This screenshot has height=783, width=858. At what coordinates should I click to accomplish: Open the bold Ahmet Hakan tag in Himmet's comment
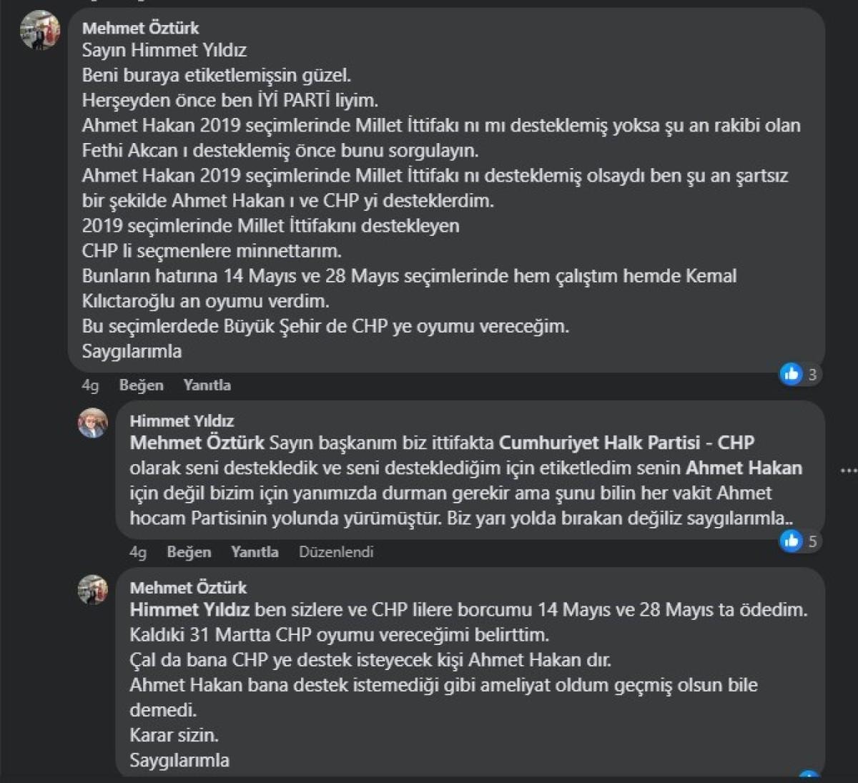pyautogui.click(x=744, y=468)
